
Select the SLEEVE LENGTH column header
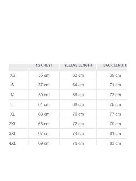click(78, 65)
